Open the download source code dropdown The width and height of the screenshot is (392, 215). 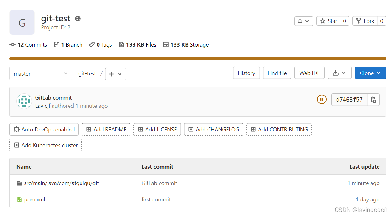click(339, 73)
